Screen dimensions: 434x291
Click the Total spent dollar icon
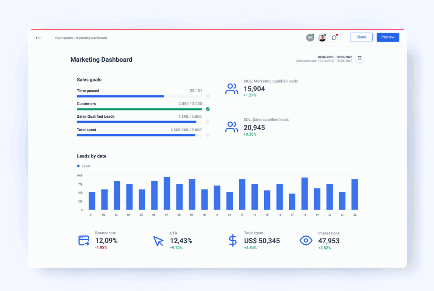232,240
